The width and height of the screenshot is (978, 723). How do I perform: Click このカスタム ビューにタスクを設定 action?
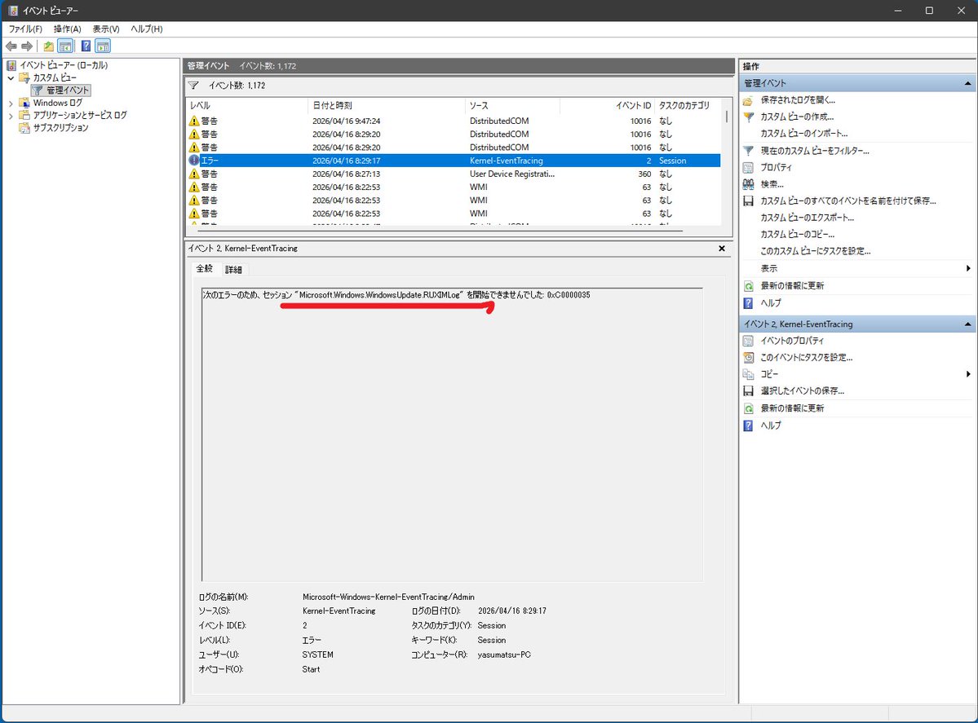(x=815, y=251)
